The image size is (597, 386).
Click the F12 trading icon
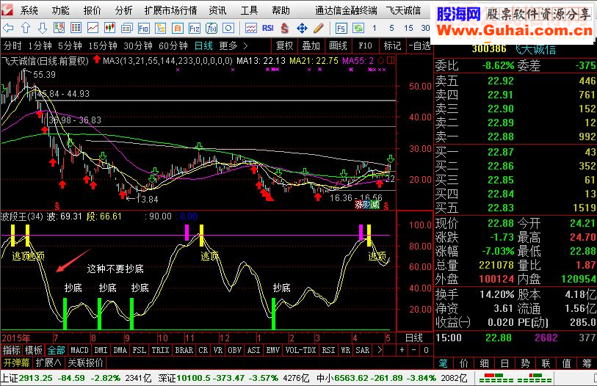point(194,28)
